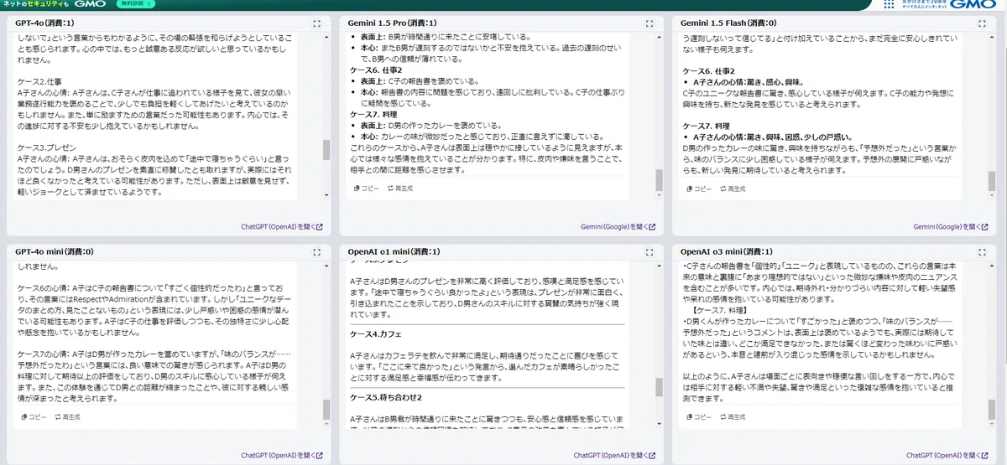Image resolution: width=1007 pixels, height=465 pixels.
Task: Click the Gemini 1.5 Flash scroll-down arrow
Action: [x=993, y=196]
